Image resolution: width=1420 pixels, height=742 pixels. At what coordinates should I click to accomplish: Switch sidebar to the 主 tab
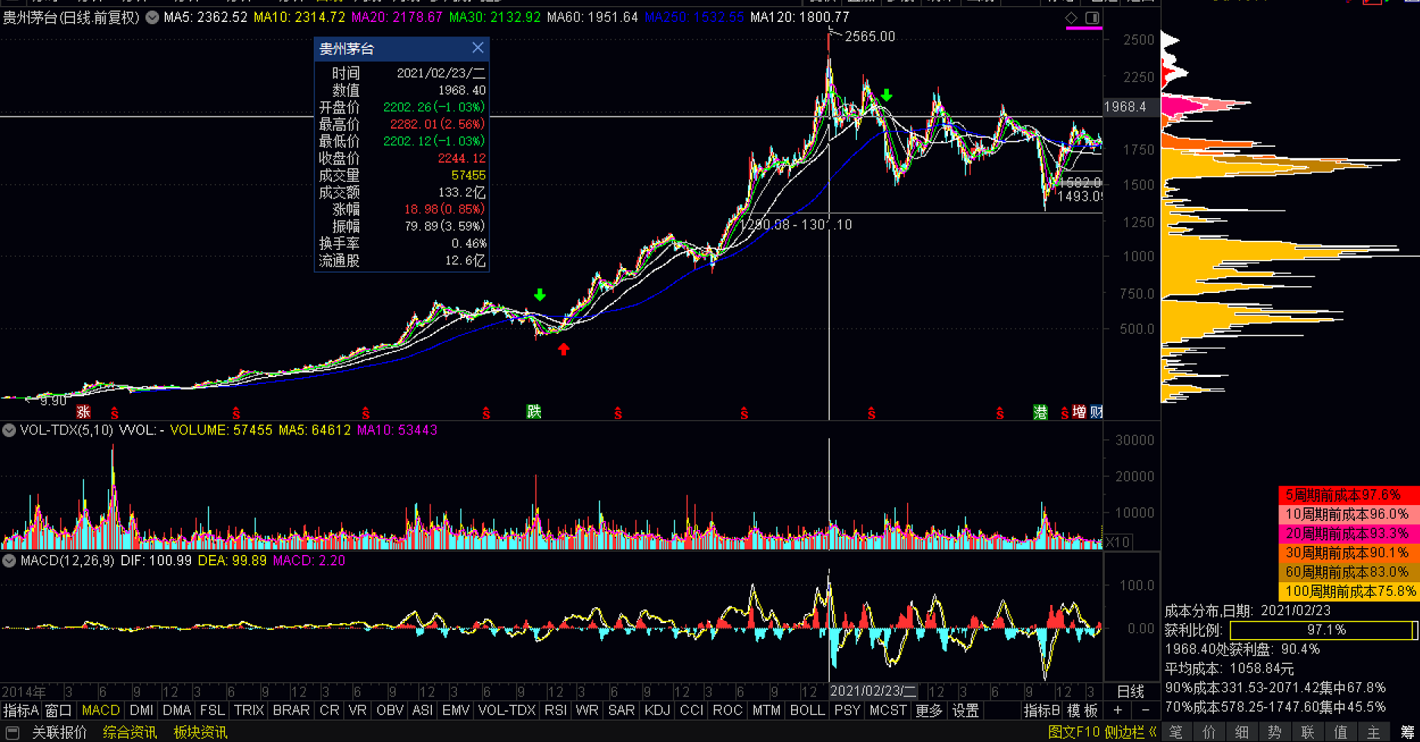point(1374,732)
